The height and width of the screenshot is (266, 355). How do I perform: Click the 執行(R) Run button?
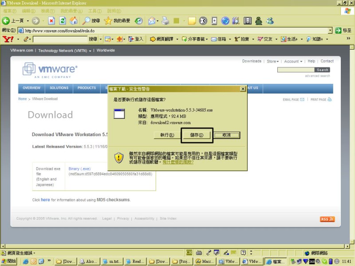click(167, 135)
